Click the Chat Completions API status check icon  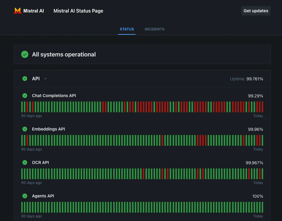click(x=25, y=96)
